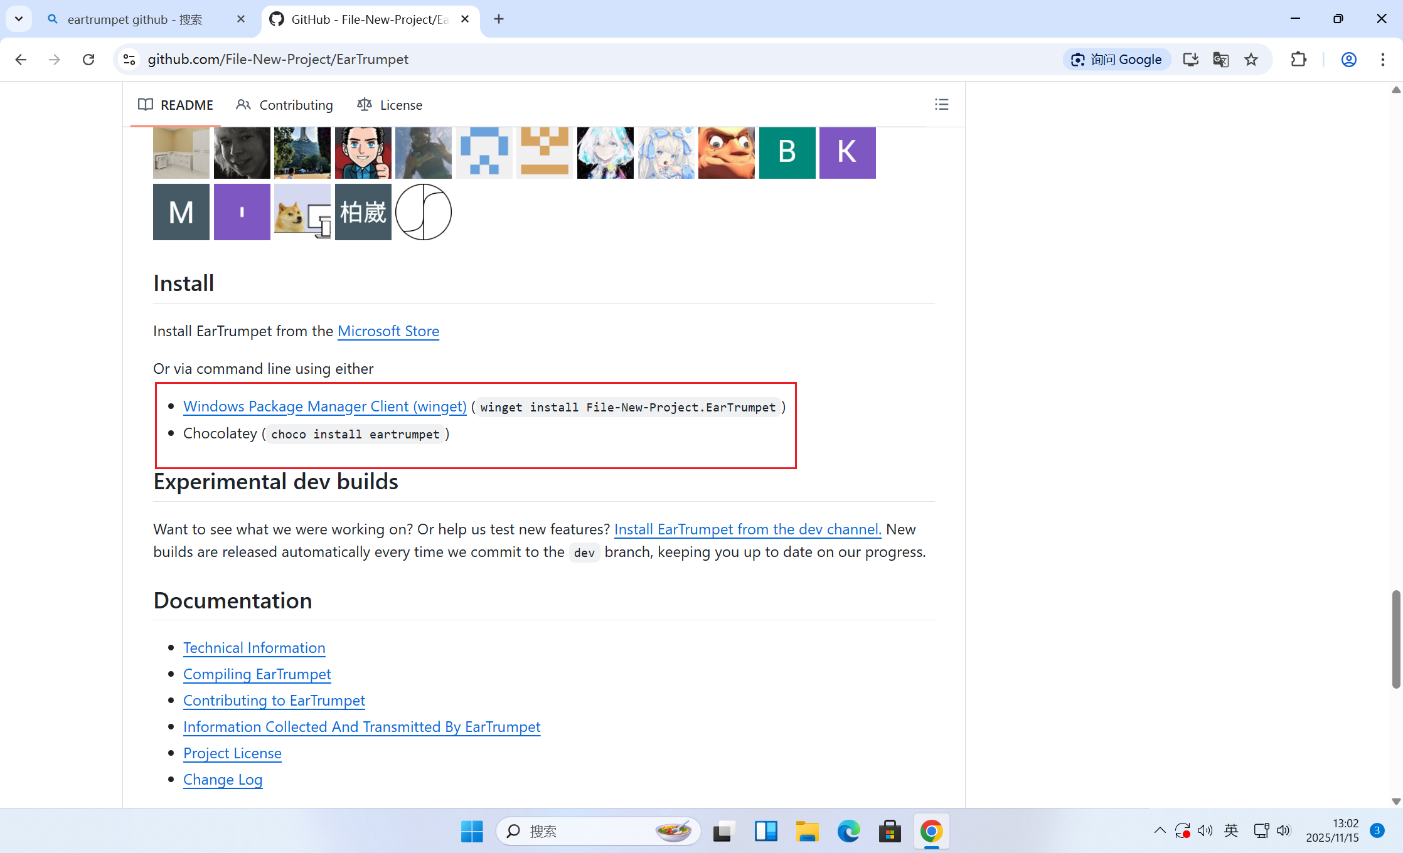
Task: Switch to eartrumpet github search tab
Action: tap(135, 19)
